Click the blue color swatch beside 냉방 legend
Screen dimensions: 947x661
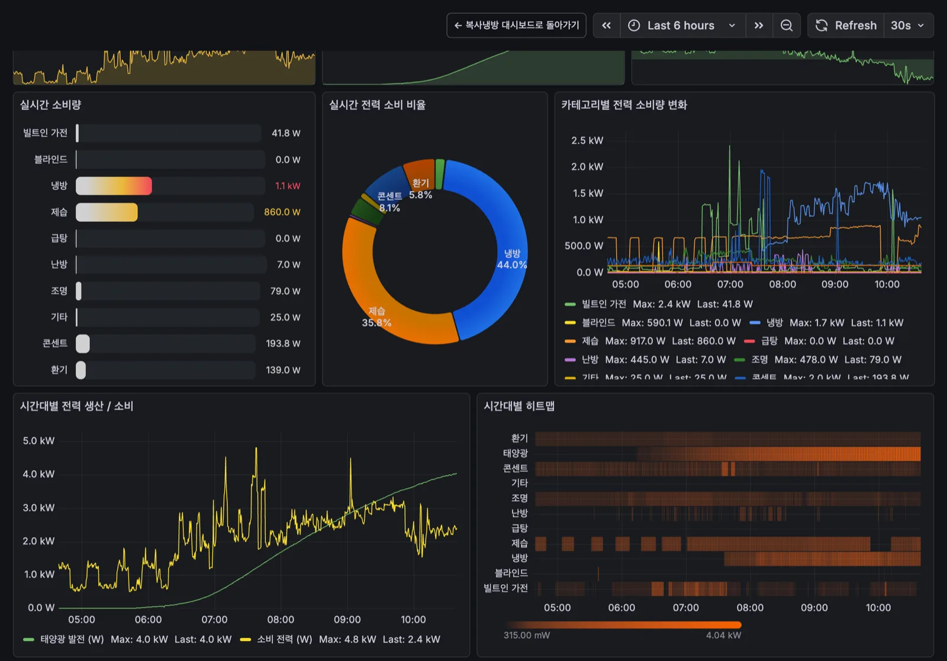tap(755, 323)
